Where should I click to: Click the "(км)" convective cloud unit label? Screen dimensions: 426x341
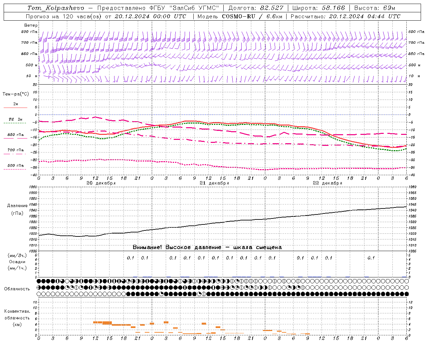point(17,324)
